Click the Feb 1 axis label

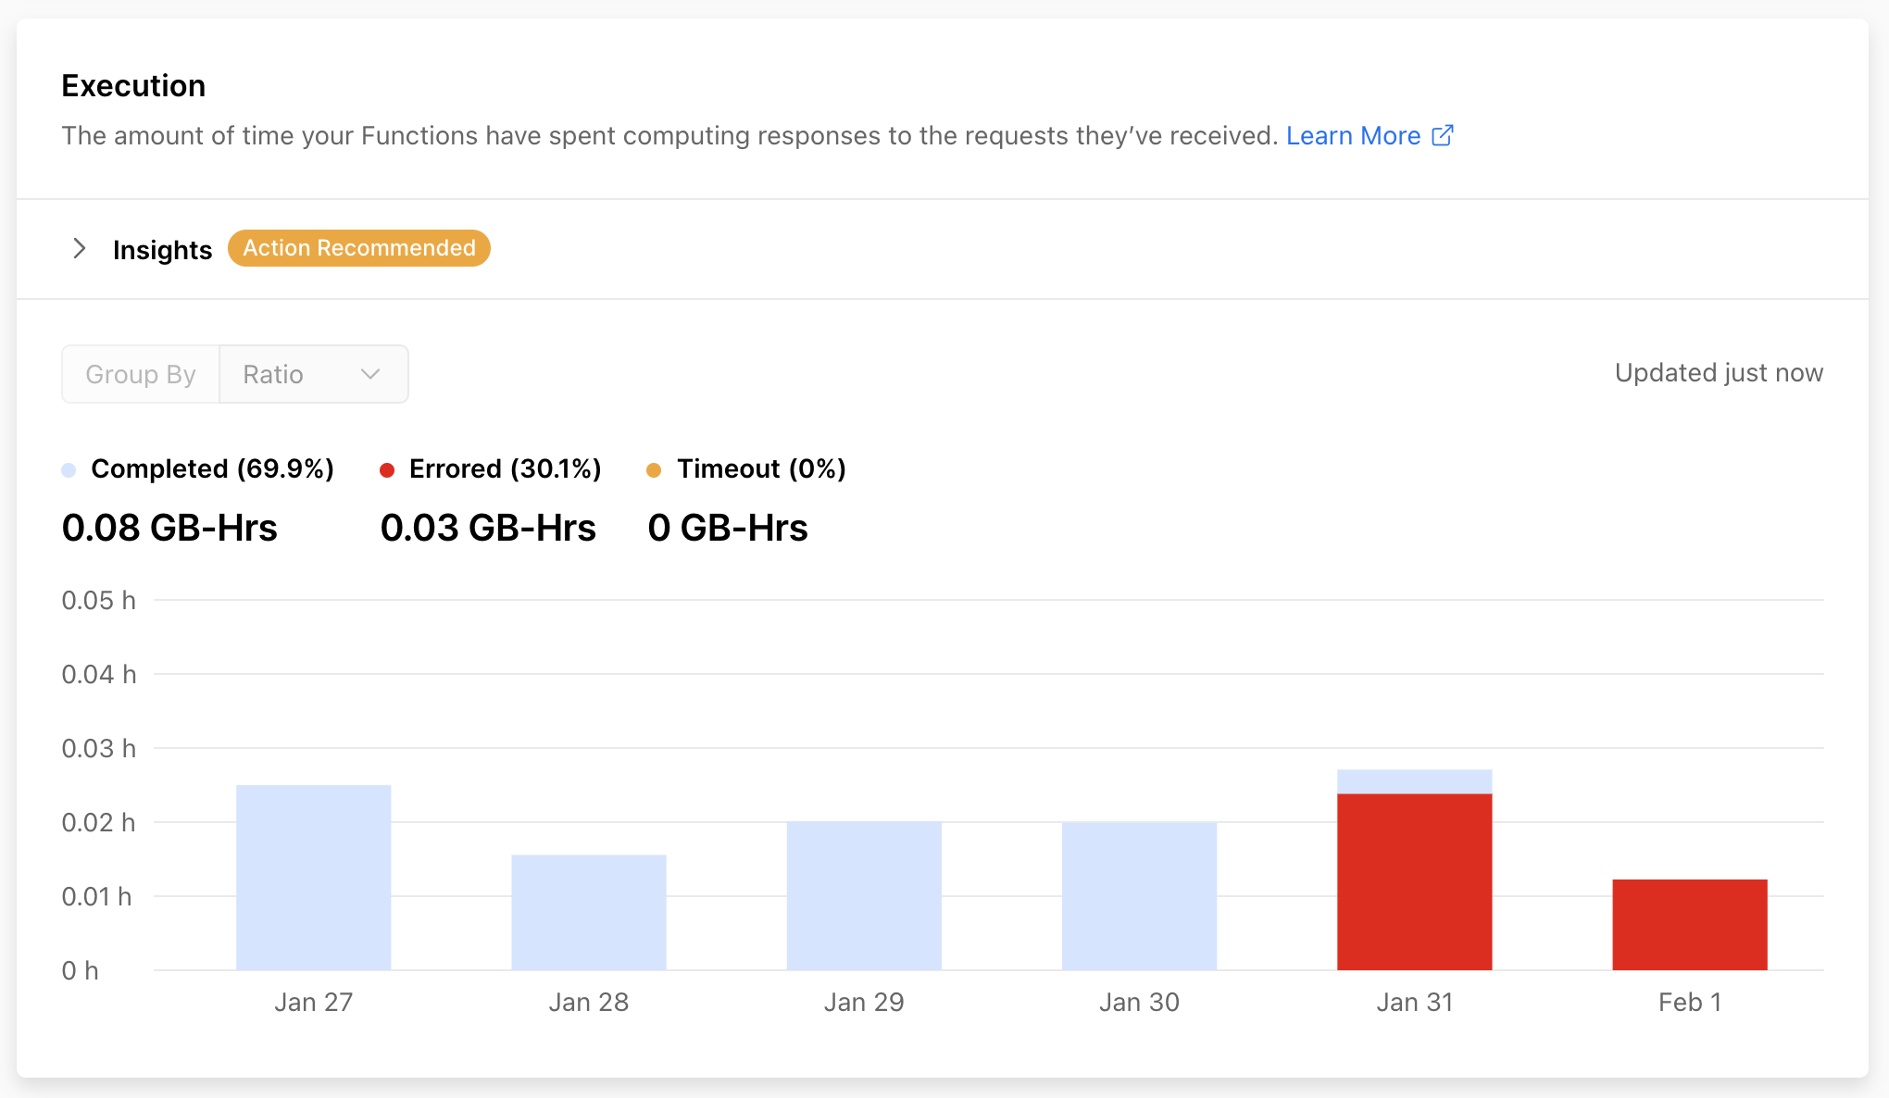(1690, 1002)
